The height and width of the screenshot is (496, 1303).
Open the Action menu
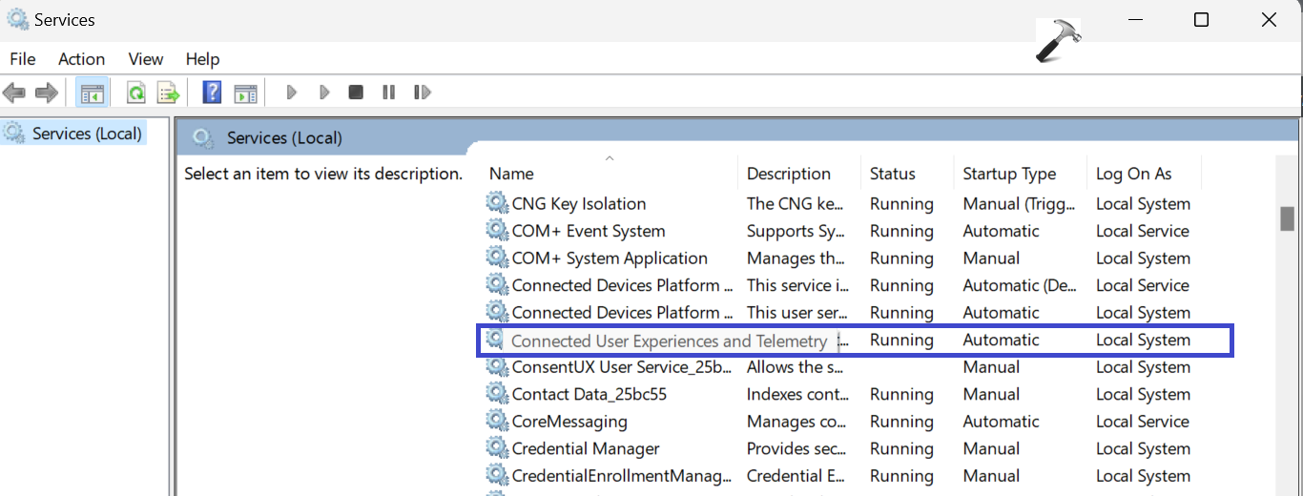(x=81, y=59)
